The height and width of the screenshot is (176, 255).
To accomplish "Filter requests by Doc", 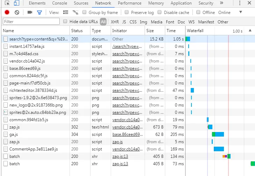I will tap(181, 22).
